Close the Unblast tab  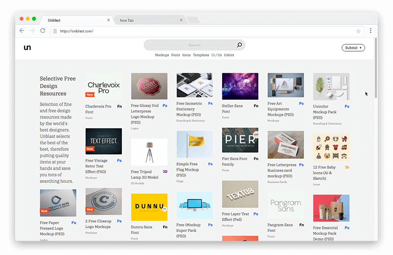coord(109,20)
